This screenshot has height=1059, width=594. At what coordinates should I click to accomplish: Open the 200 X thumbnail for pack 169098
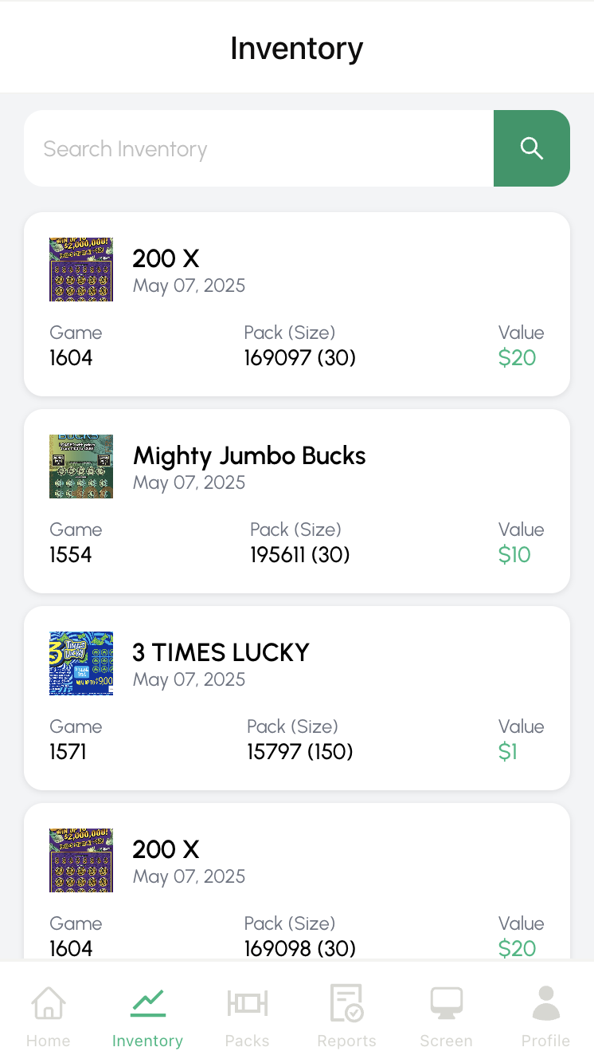(x=81, y=860)
